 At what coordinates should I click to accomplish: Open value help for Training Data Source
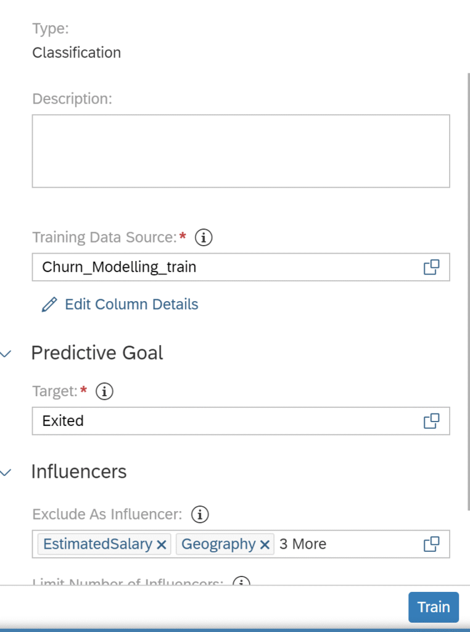431,267
